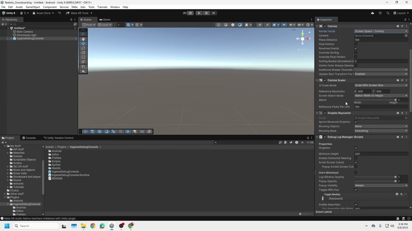Click the Step frame button
This screenshot has height=231, width=412.
click(214, 13)
